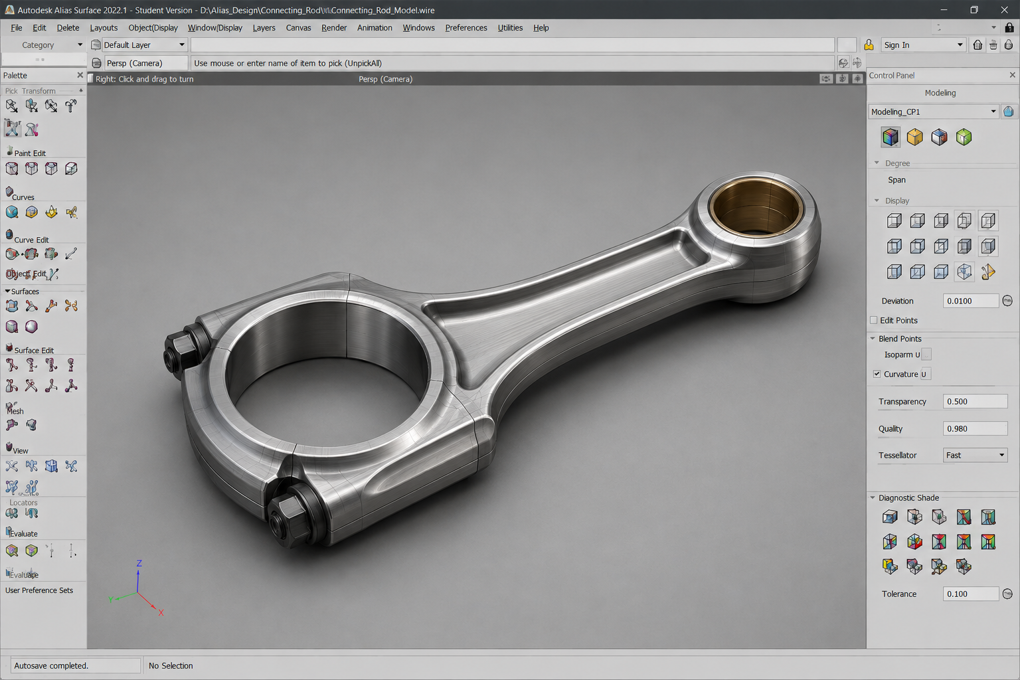
Task: Open the Help menu
Action: [x=541, y=27]
